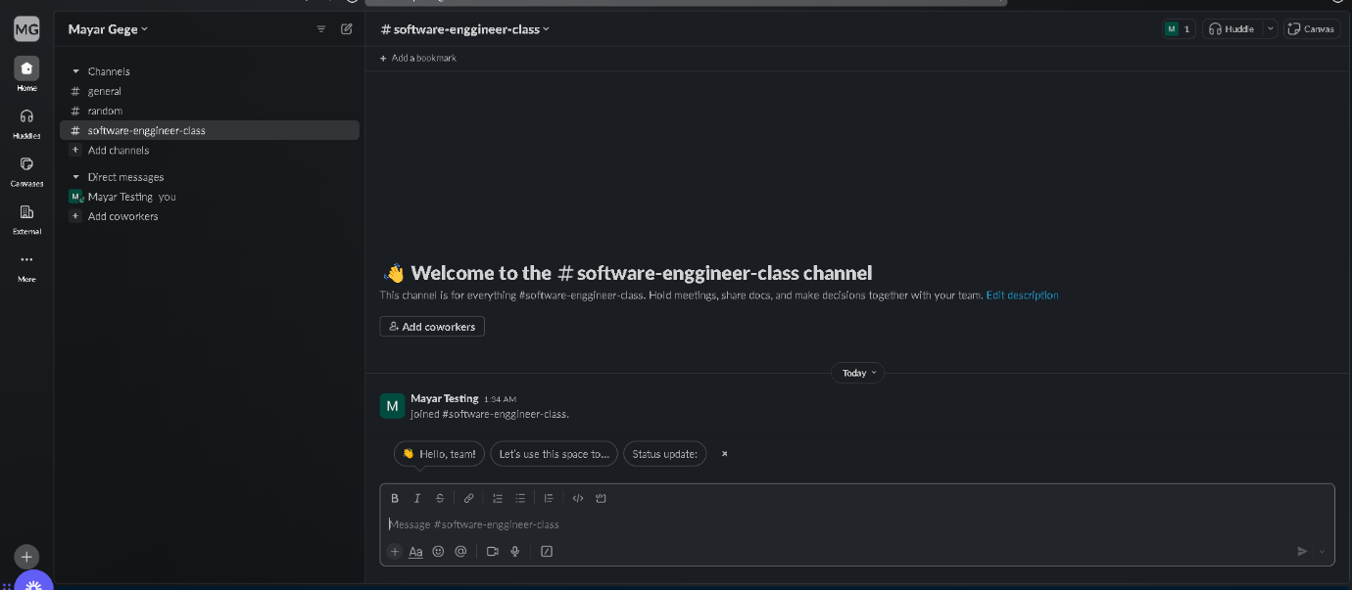Screen dimensions: 1352x590
Task: Open the Today date dropdown
Action: click(857, 373)
